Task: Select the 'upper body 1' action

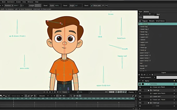Action: coord(144,53)
